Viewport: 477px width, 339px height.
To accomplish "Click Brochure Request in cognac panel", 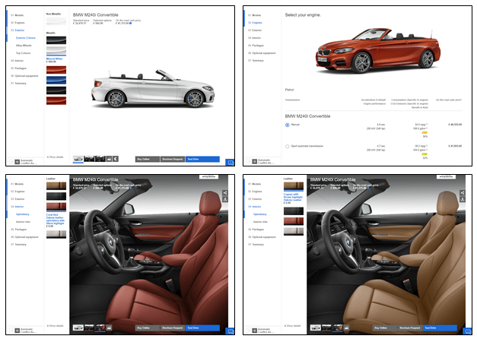I will tap(410, 328).
